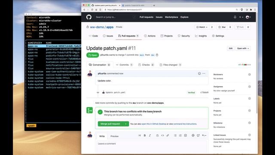Go back in browser toolbar
275x155 pixels.
[x=84, y=9]
